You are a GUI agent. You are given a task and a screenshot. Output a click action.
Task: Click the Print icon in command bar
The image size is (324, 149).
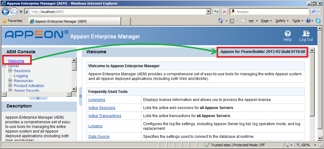pyautogui.click(x=251, y=21)
